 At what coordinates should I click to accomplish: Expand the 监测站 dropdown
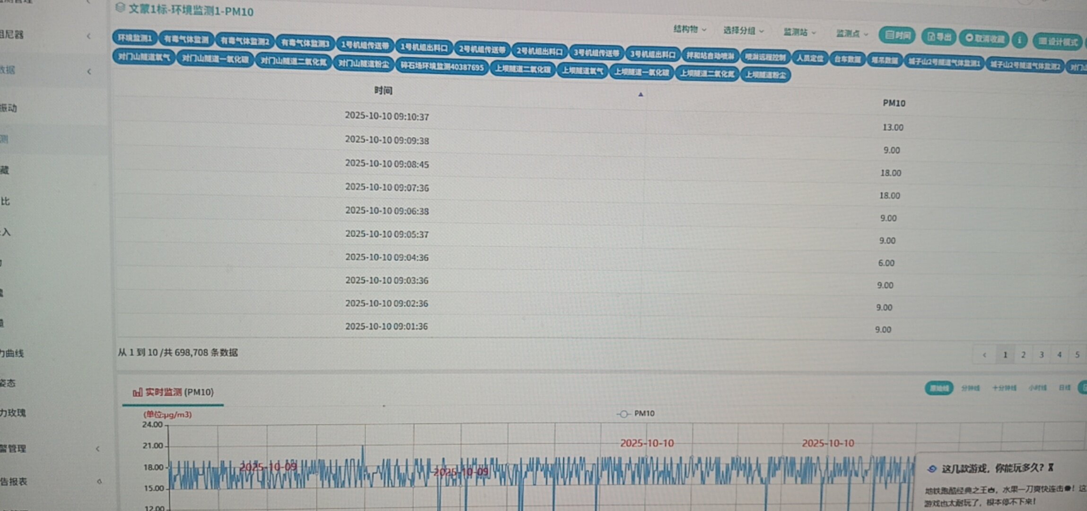point(799,32)
